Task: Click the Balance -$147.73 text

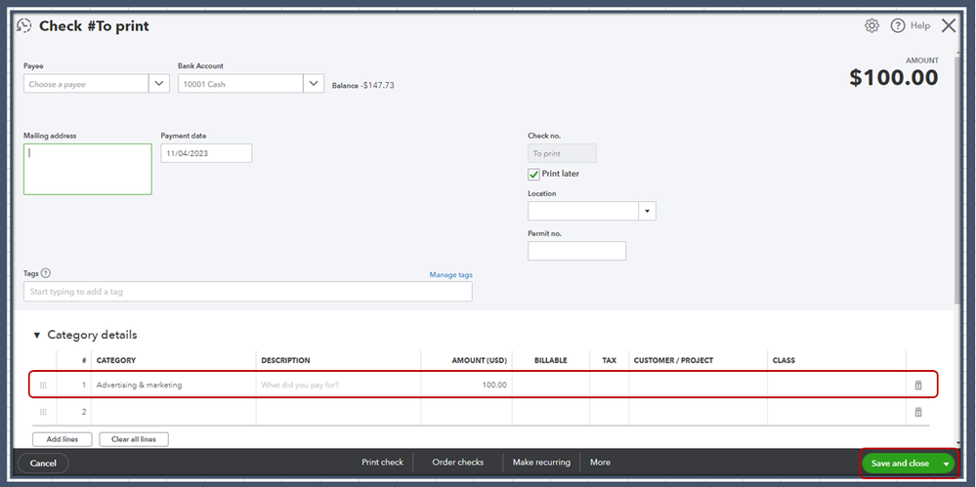Action: [x=362, y=85]
